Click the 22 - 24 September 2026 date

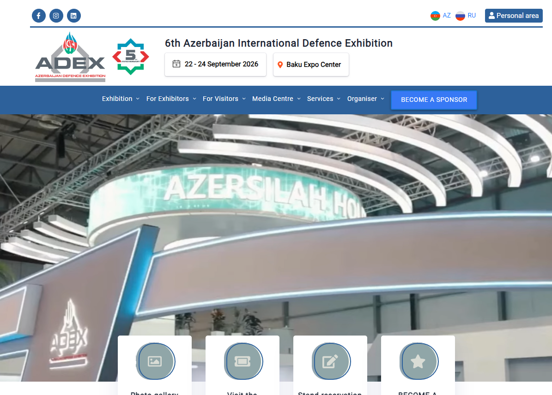tap(221, 64)
